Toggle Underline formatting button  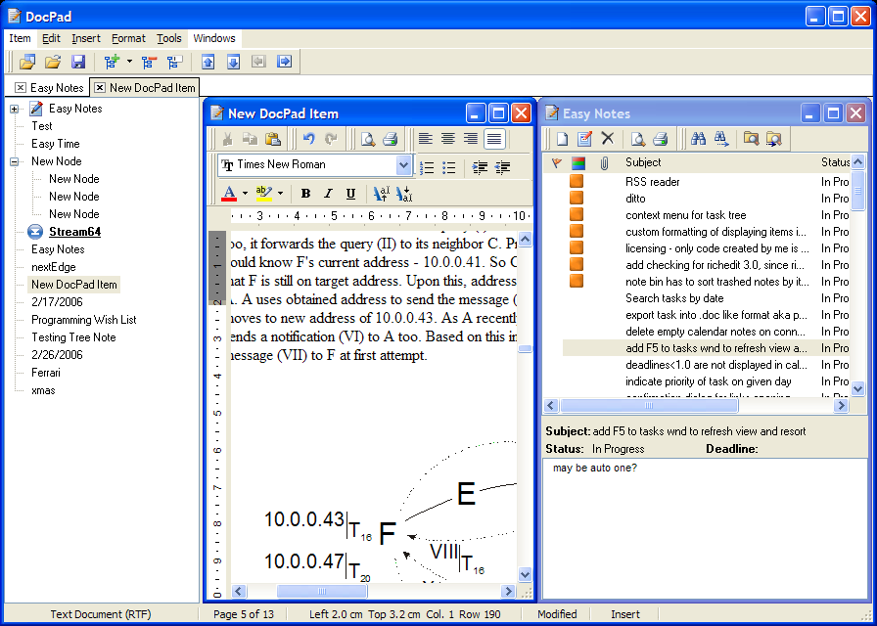click(350, 194)
